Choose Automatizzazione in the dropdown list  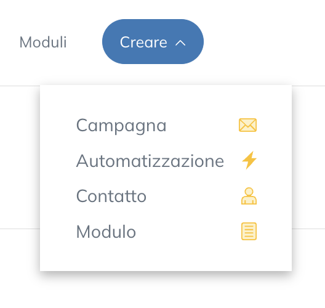(166, 161)
